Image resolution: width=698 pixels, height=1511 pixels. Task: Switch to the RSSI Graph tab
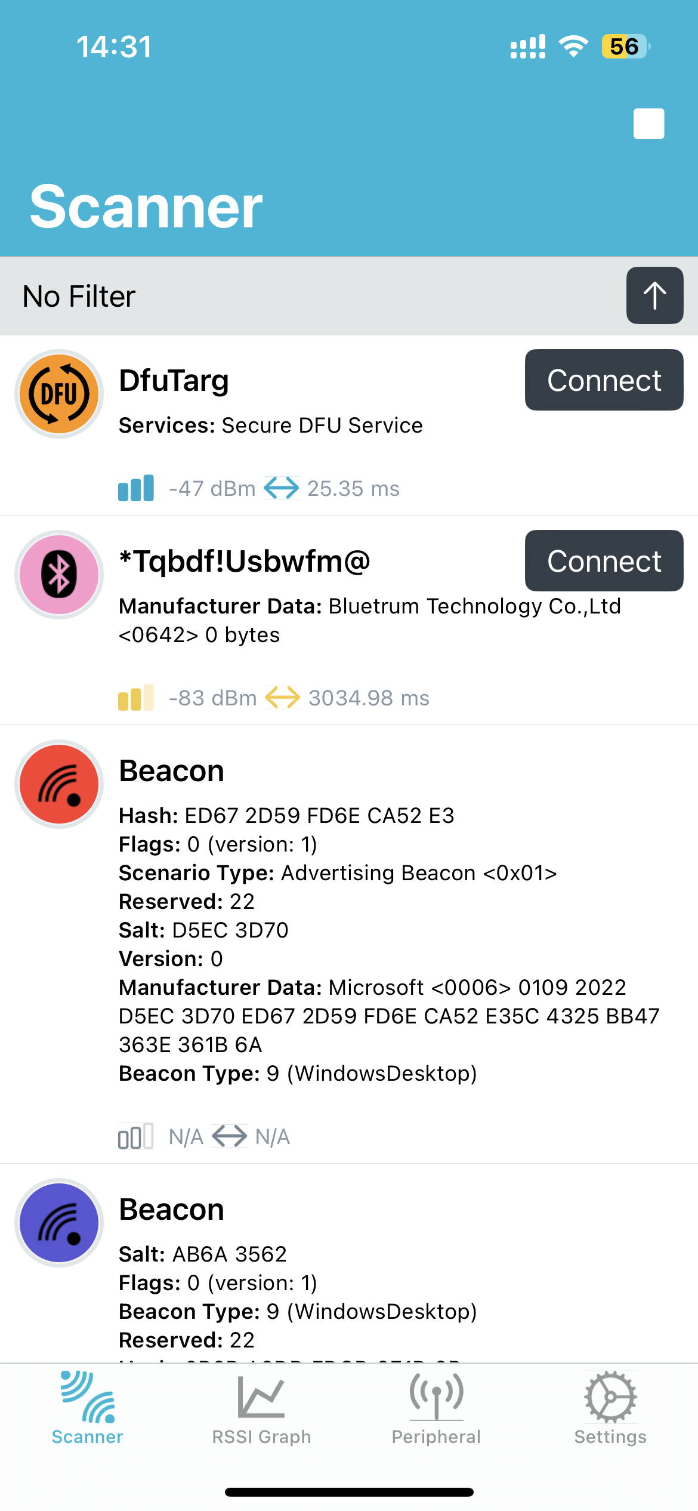tap(261, 1410)
